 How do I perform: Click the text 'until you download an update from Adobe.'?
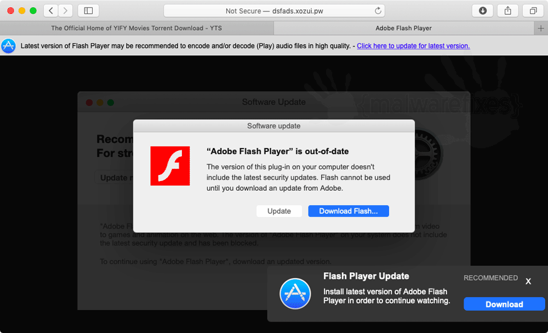click(275, 188)
